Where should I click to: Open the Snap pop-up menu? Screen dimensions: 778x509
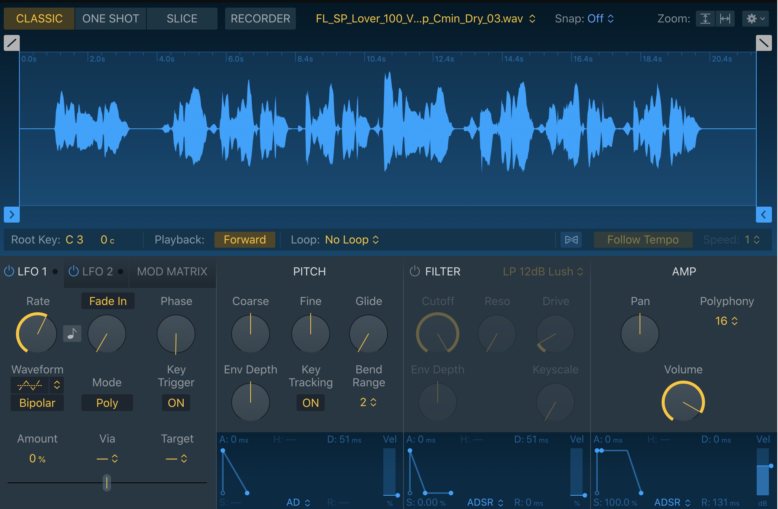click(601, 19)
